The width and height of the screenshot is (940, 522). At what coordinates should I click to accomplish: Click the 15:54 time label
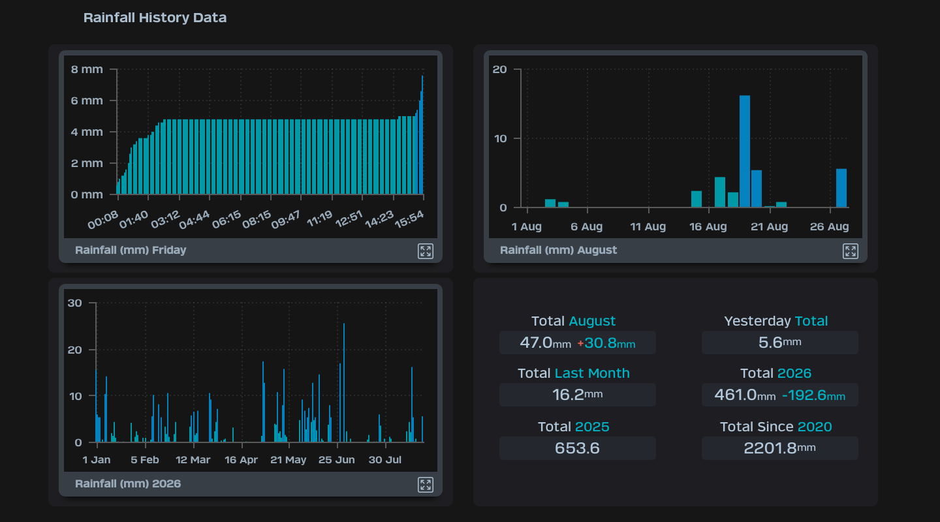pyautogui.click(x=410, y=219)
